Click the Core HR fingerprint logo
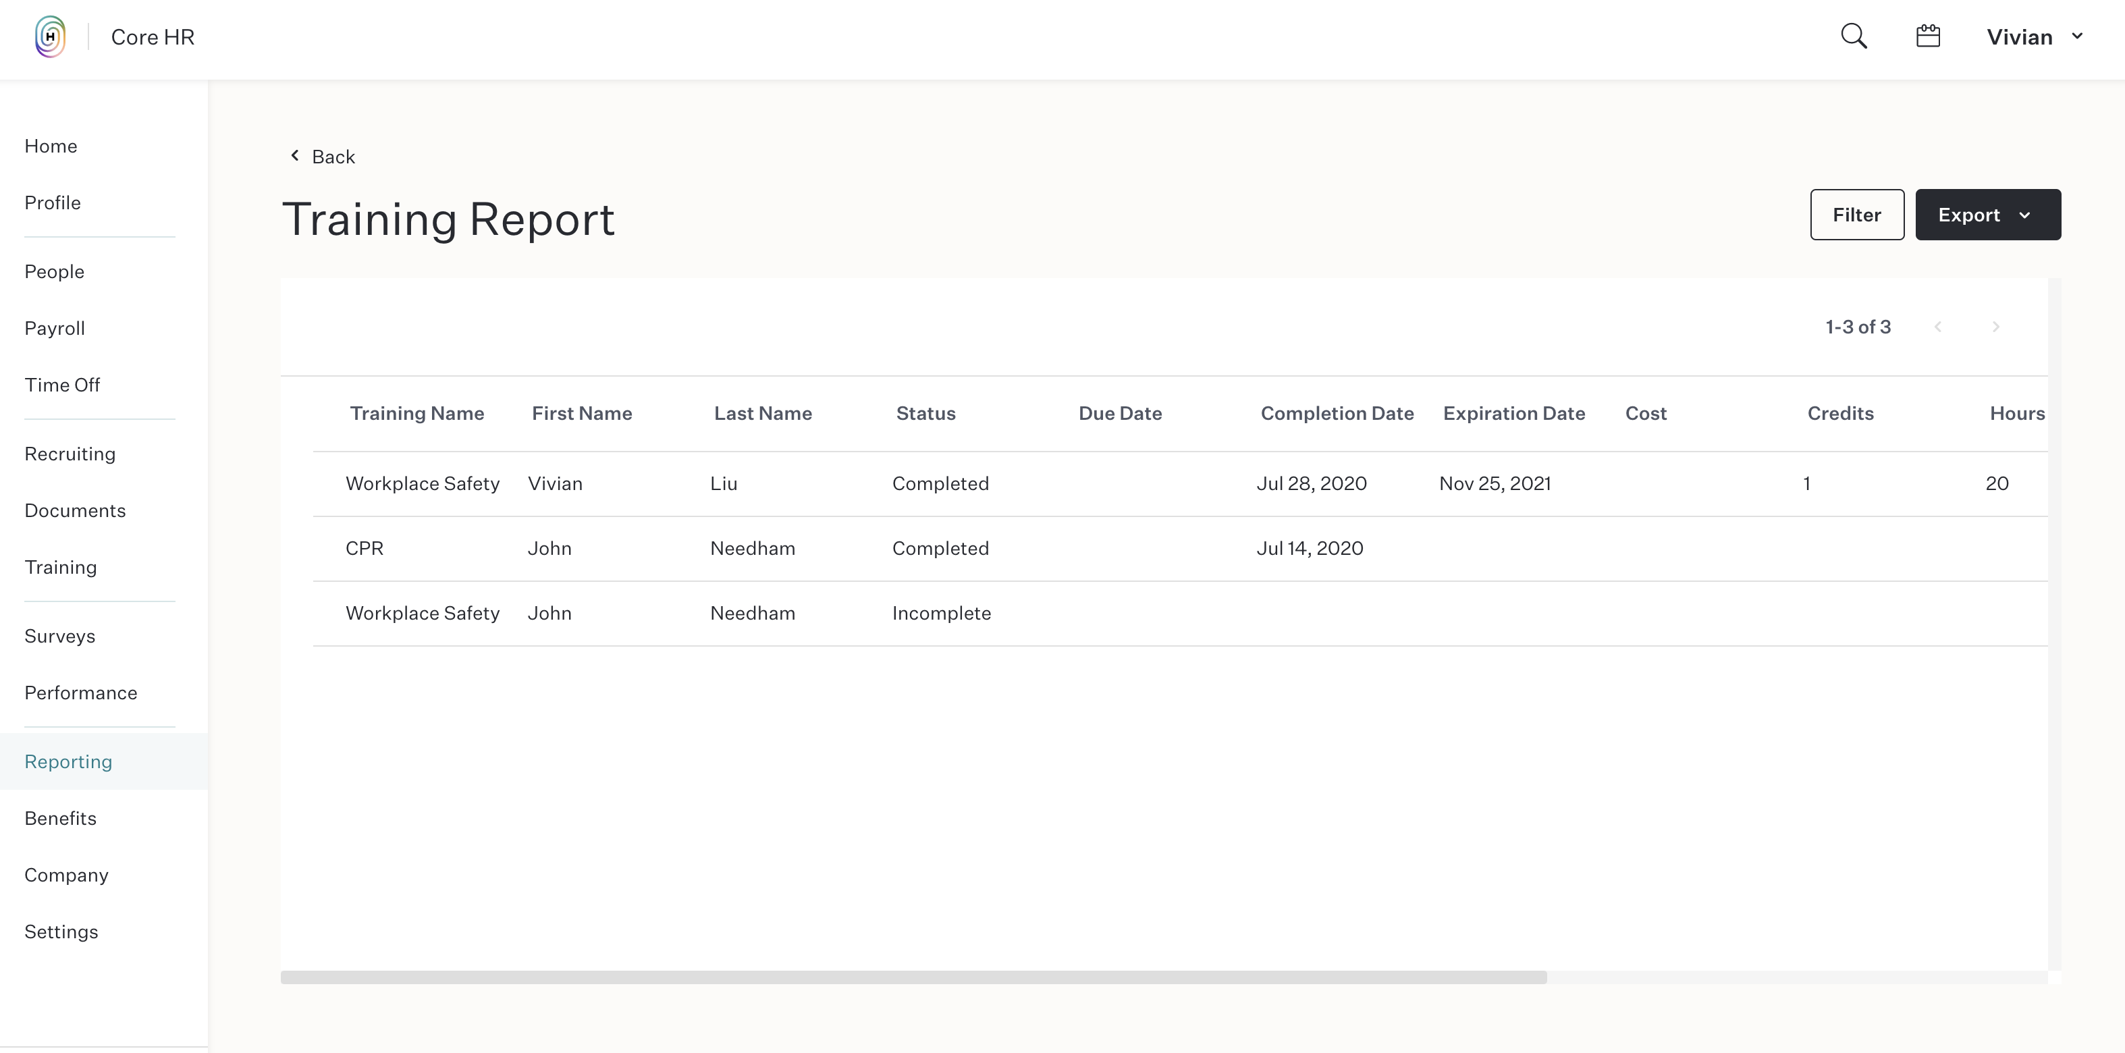This screenshot has width=2125, height=1053. 51,37
